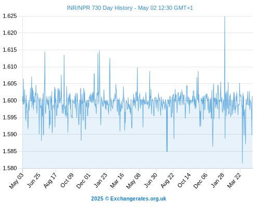Click the Dec 06 date marker
This screenshot has height=207, width=257.
(200, 181)
